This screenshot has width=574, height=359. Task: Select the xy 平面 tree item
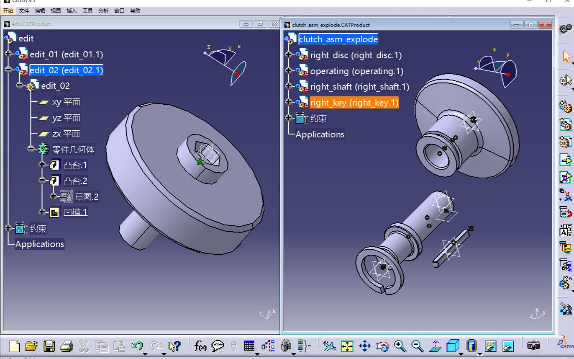66,102
